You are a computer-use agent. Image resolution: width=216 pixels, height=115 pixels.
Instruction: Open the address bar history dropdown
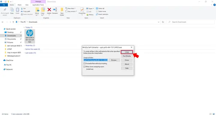click(x=159, y=22)
